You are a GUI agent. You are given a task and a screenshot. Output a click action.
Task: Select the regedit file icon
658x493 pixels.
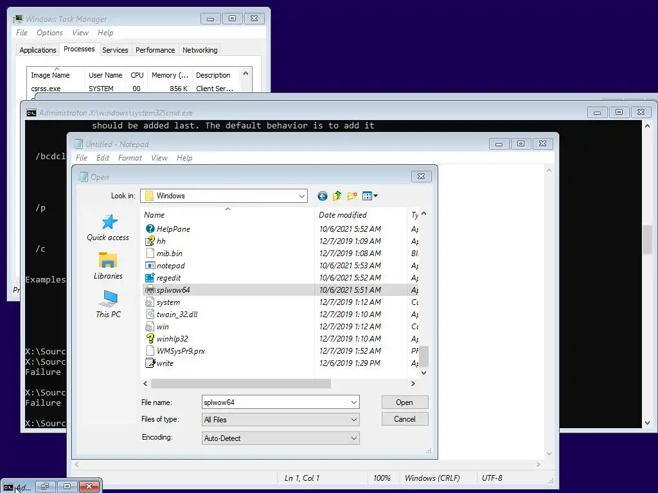click(150, 277)
